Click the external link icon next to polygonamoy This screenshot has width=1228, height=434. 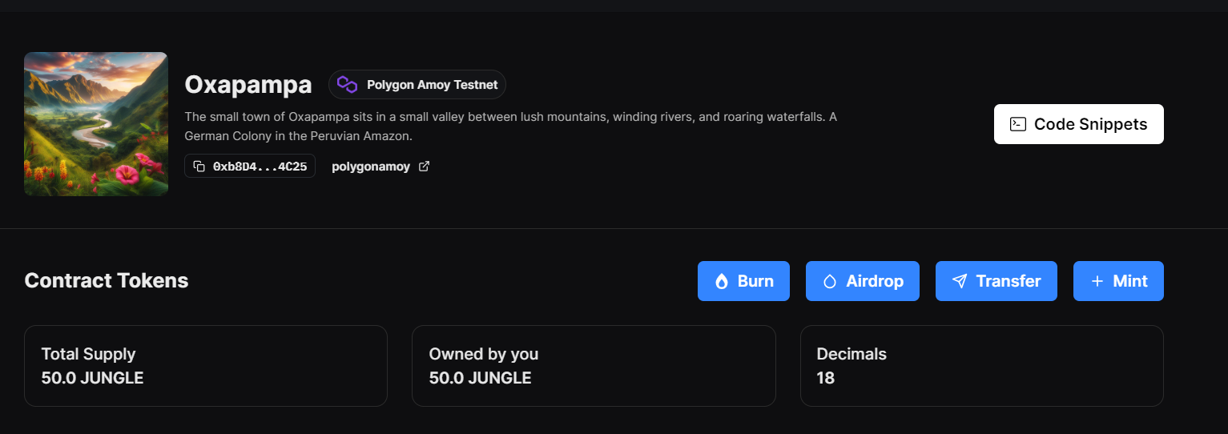pyautogui.click(x=425, y=167)
